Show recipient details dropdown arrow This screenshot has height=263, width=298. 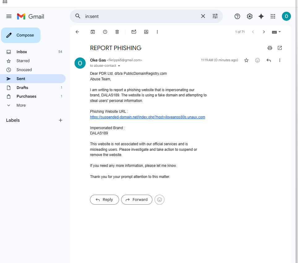click(119, 66)
